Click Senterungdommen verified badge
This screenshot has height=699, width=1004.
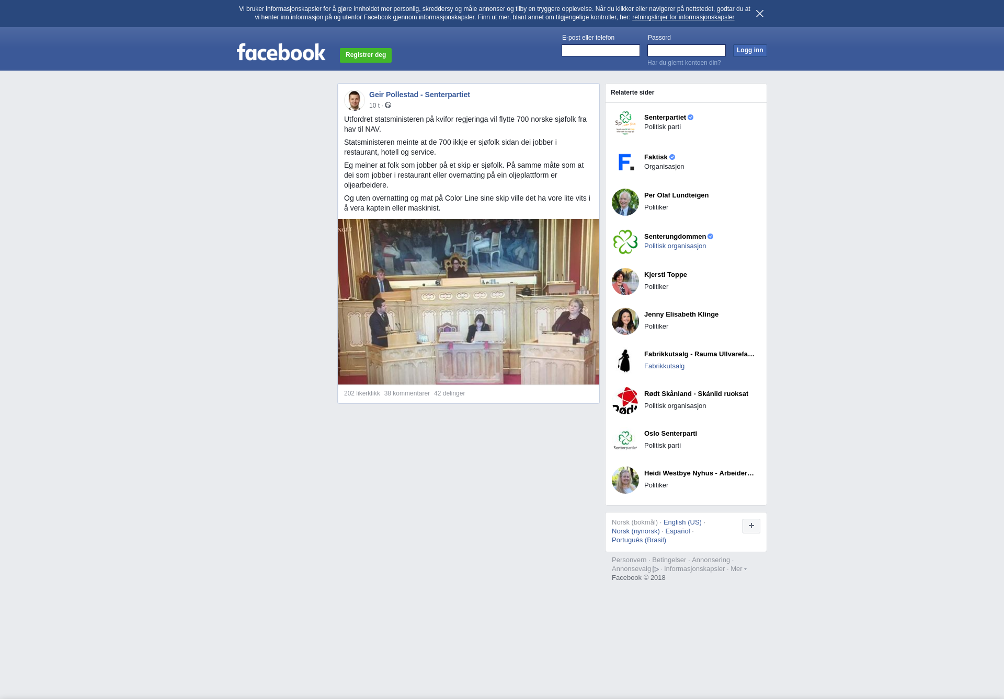pos(711,237)
